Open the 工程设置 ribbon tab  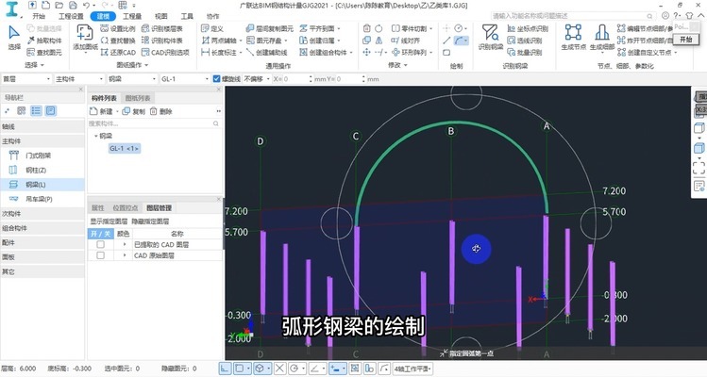click(x=71, y=16)
